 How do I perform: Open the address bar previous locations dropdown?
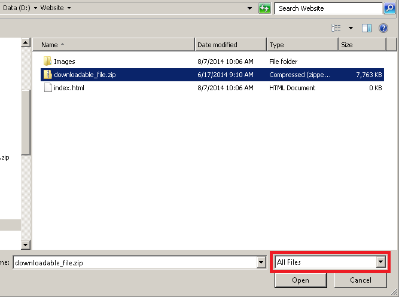tap(249, 8)
